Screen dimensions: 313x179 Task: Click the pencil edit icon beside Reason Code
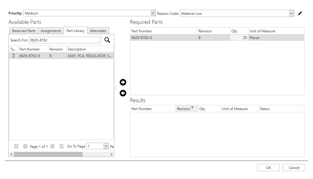300,13
